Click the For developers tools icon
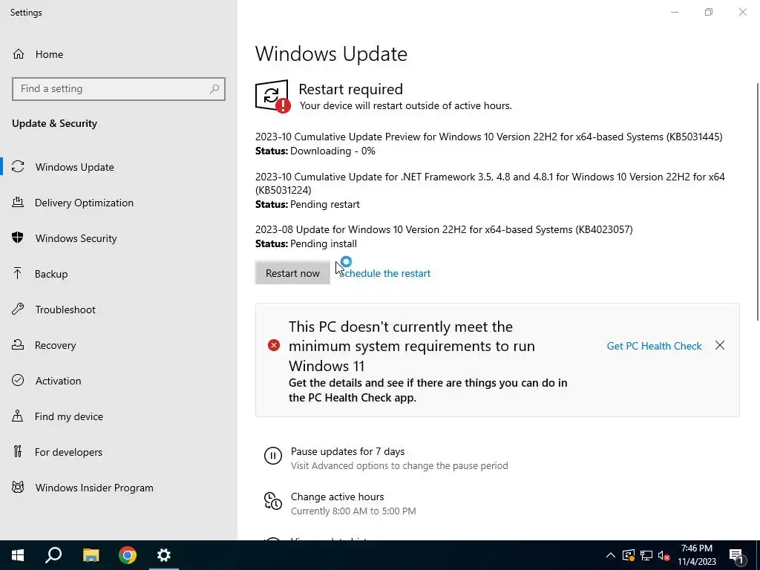 tap(18, 452)
